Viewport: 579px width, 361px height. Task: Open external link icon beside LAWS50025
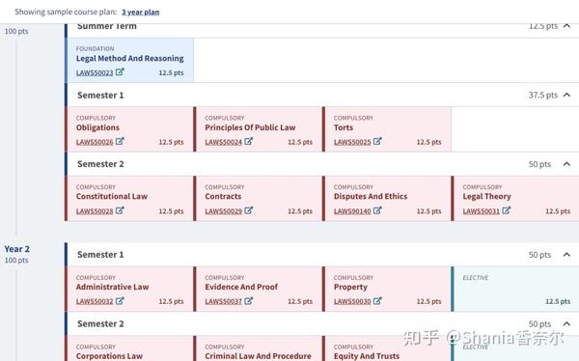tap(377, 141)
